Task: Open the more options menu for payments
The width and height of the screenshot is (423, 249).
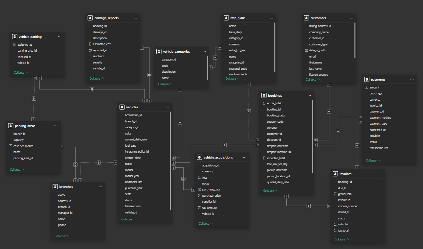Action: (412, 79)
